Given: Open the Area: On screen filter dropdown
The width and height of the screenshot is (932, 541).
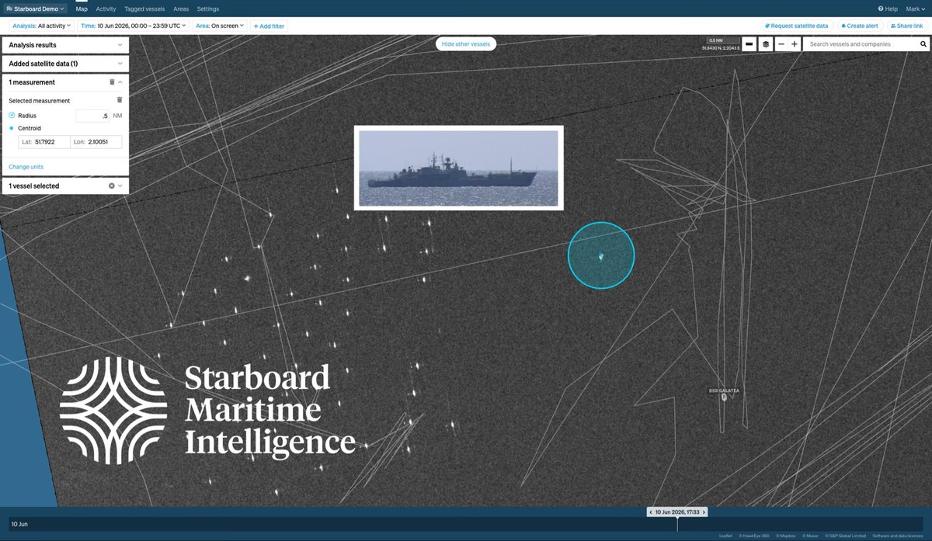Looking at the screenshot, I should tap(219, 26).
